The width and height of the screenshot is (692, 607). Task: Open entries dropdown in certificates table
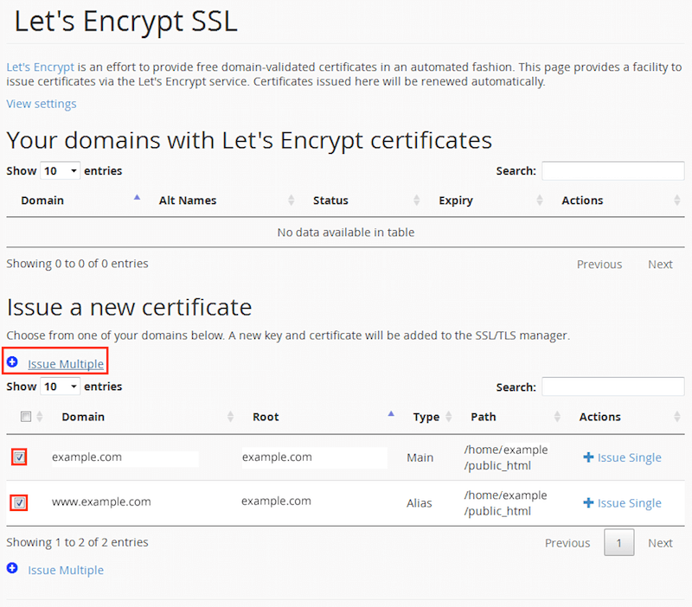(x=61, y=171)
